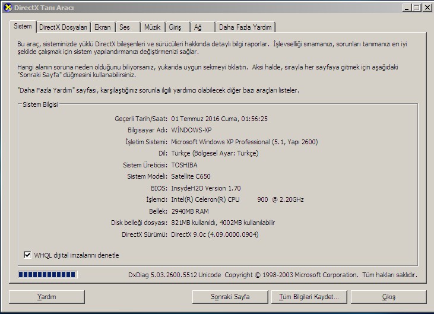Select the Ağ tab

click(x=198, y=27)
